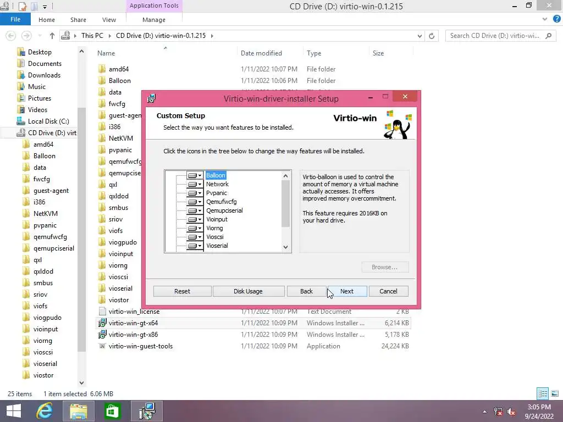Open File Explorer taskbar icon

pos(78,411)
